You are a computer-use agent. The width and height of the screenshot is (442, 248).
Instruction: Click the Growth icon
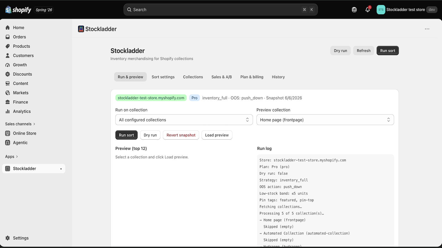click(x=8, y=65)
